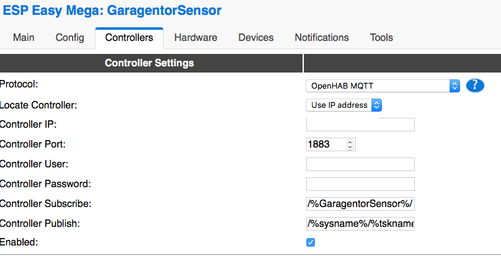Open the Tools tab
This screenshot has width=501, height=256.
[381, 38]
